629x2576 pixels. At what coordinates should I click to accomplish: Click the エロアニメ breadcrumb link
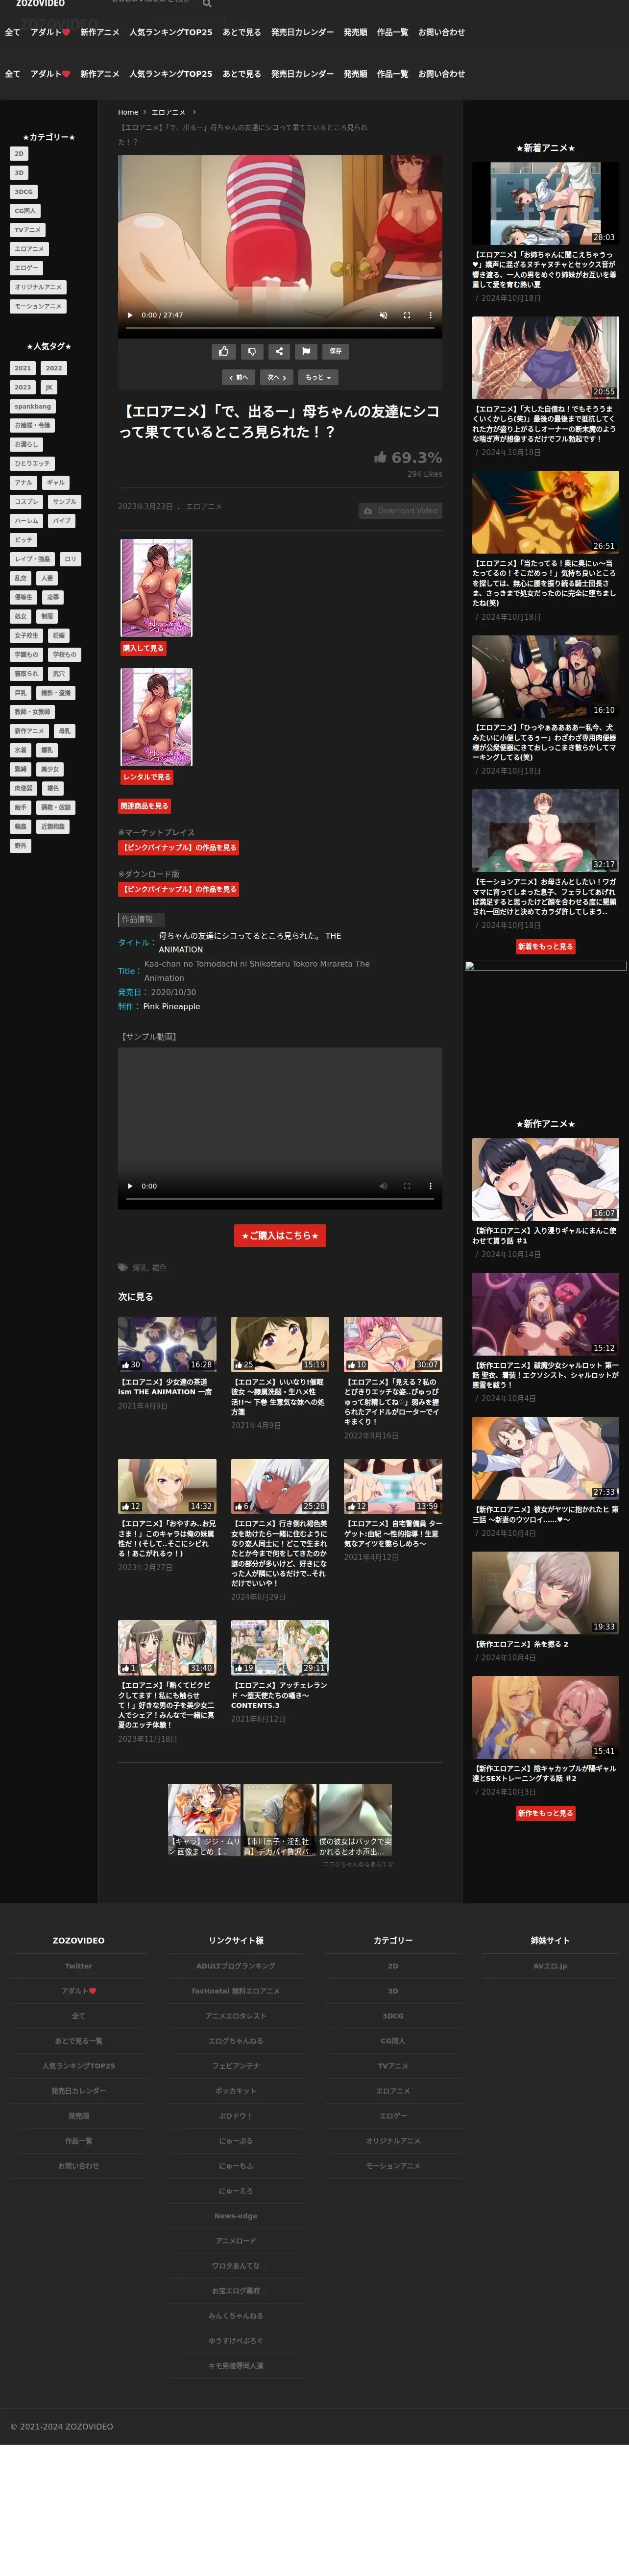pyautogui.click(x=168, y=112)
